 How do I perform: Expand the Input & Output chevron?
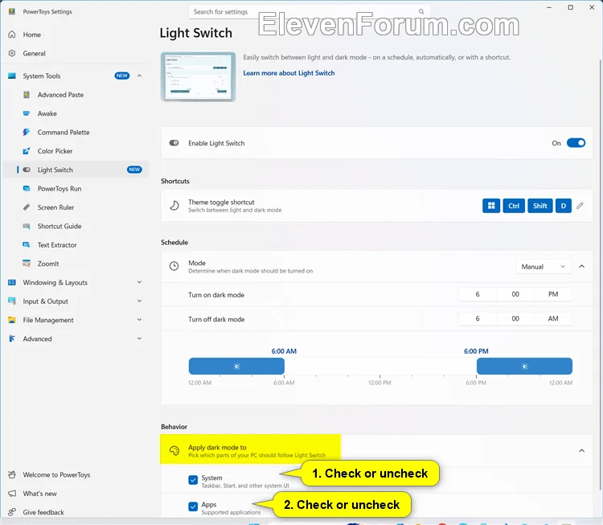pyautogui.click(x=140, y=301)
